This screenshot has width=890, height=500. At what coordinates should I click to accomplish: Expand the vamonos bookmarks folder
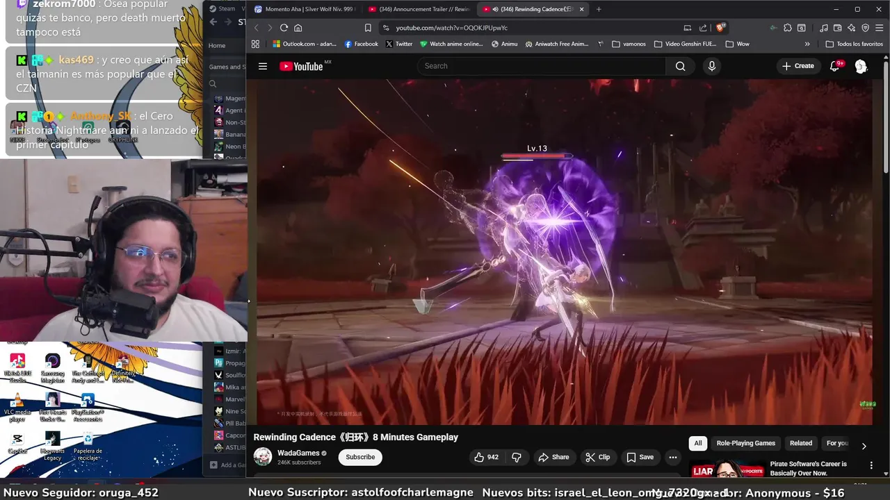pyautogui.click(x=629, y=44)
